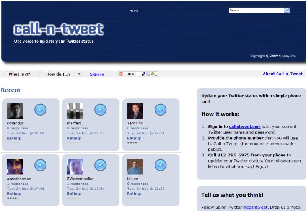Rate talljim's tweet with rating dots

click(x=133, y=198)
